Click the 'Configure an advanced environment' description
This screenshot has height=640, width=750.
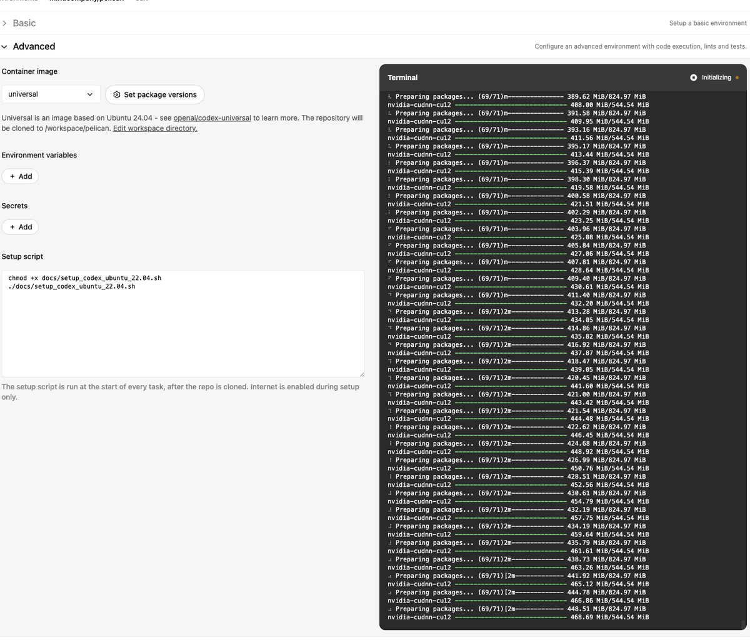click(x=641, y=46)
